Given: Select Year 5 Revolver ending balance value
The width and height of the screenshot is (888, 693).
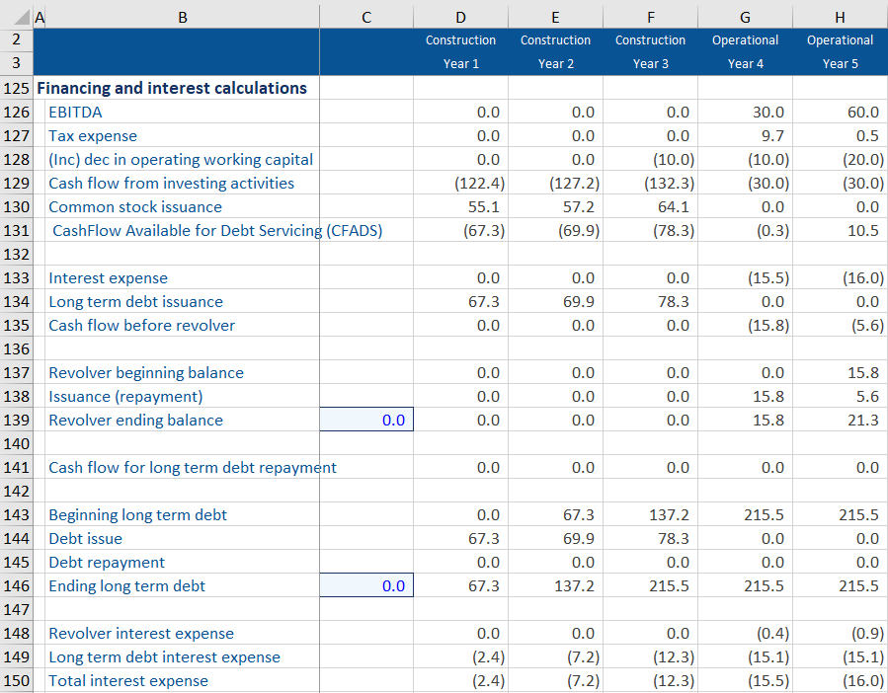Looking at the screenshot, I should coord(840,421).
